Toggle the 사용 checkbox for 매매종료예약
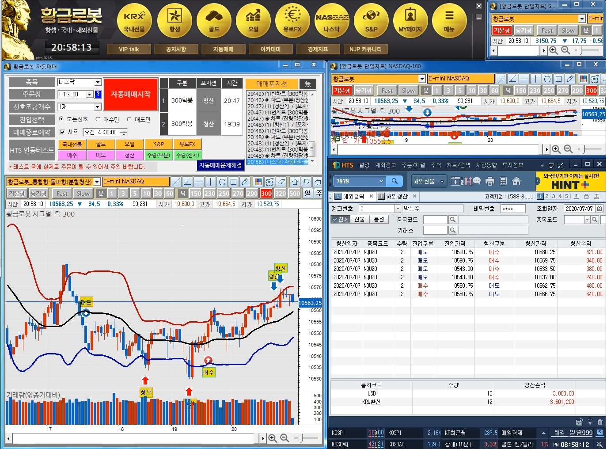 pyautogui.click(x=62, y=132)
